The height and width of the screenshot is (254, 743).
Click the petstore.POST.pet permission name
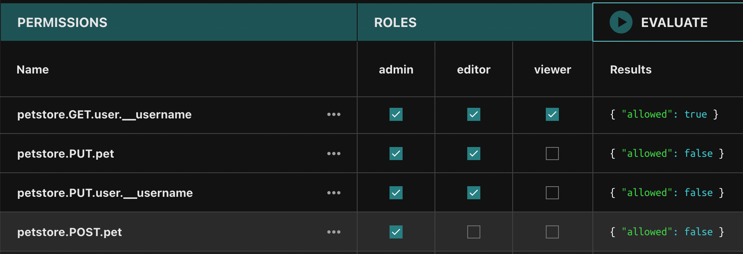point(70,232)
